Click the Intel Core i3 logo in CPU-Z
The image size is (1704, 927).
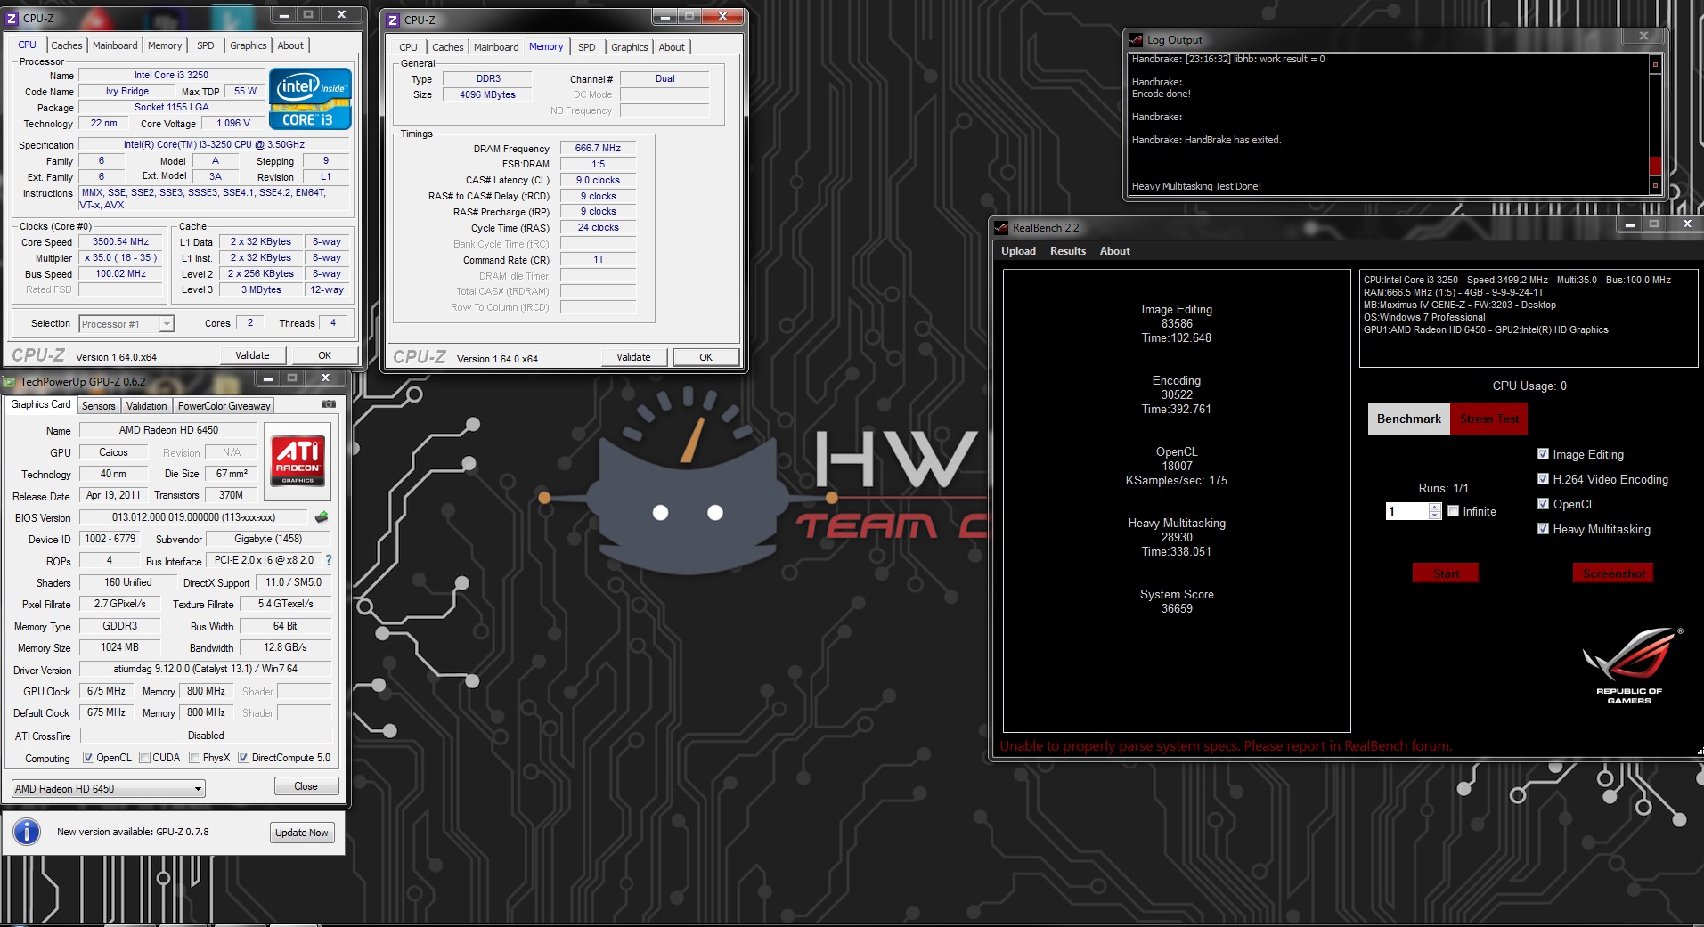click(x=310, y=99)
